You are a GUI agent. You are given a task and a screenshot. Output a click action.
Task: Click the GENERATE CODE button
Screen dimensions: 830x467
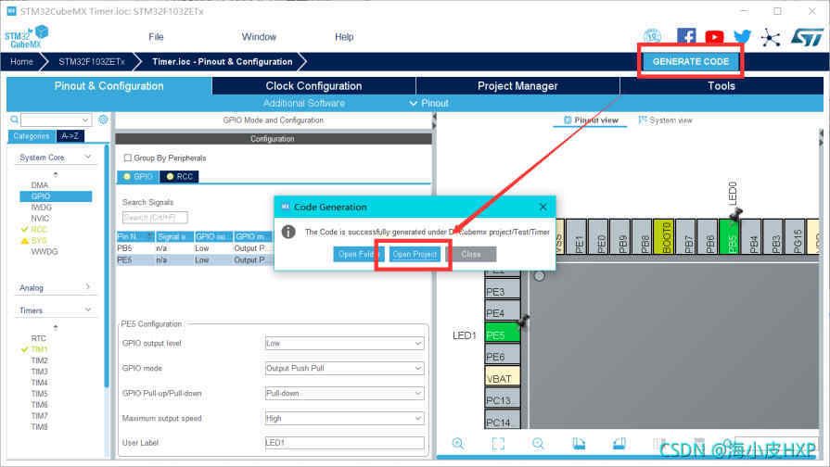coord(691,61)
